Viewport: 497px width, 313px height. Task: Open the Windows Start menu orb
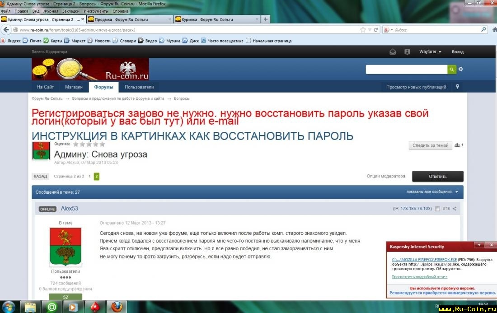point(9,307)
